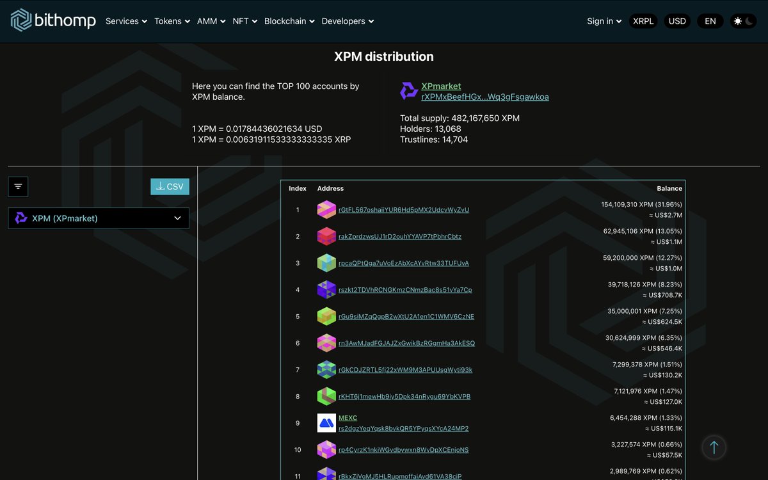Screen dimensions: 768x480
Task: Click the Balance column header
Action: pos(669,188)
